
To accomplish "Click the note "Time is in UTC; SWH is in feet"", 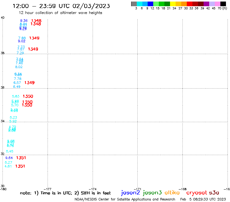I will 65,193.
